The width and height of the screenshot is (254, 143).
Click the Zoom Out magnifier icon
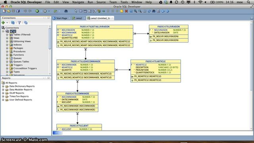point(140,11)
